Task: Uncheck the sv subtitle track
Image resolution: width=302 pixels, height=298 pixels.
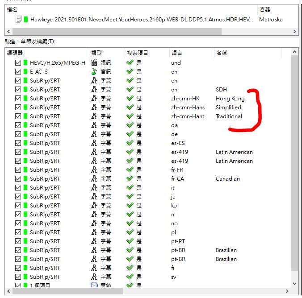Action: (18, 277)
